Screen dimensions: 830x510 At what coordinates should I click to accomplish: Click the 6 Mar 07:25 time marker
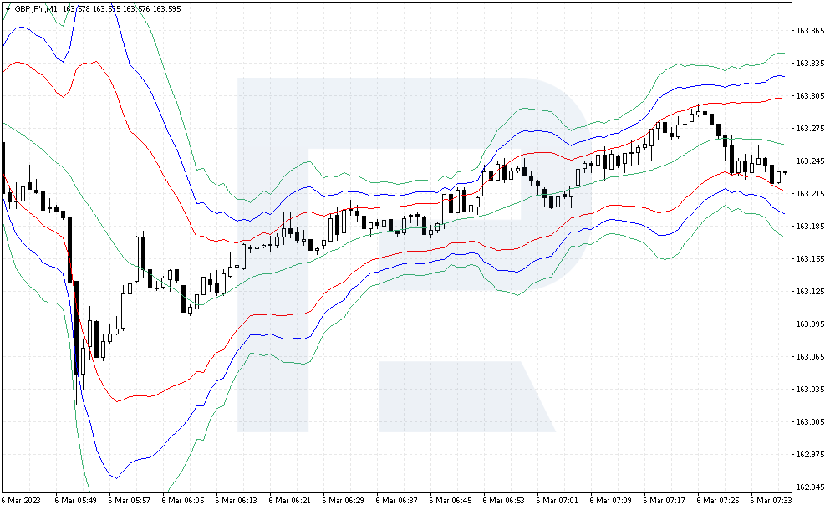point(717,501)
